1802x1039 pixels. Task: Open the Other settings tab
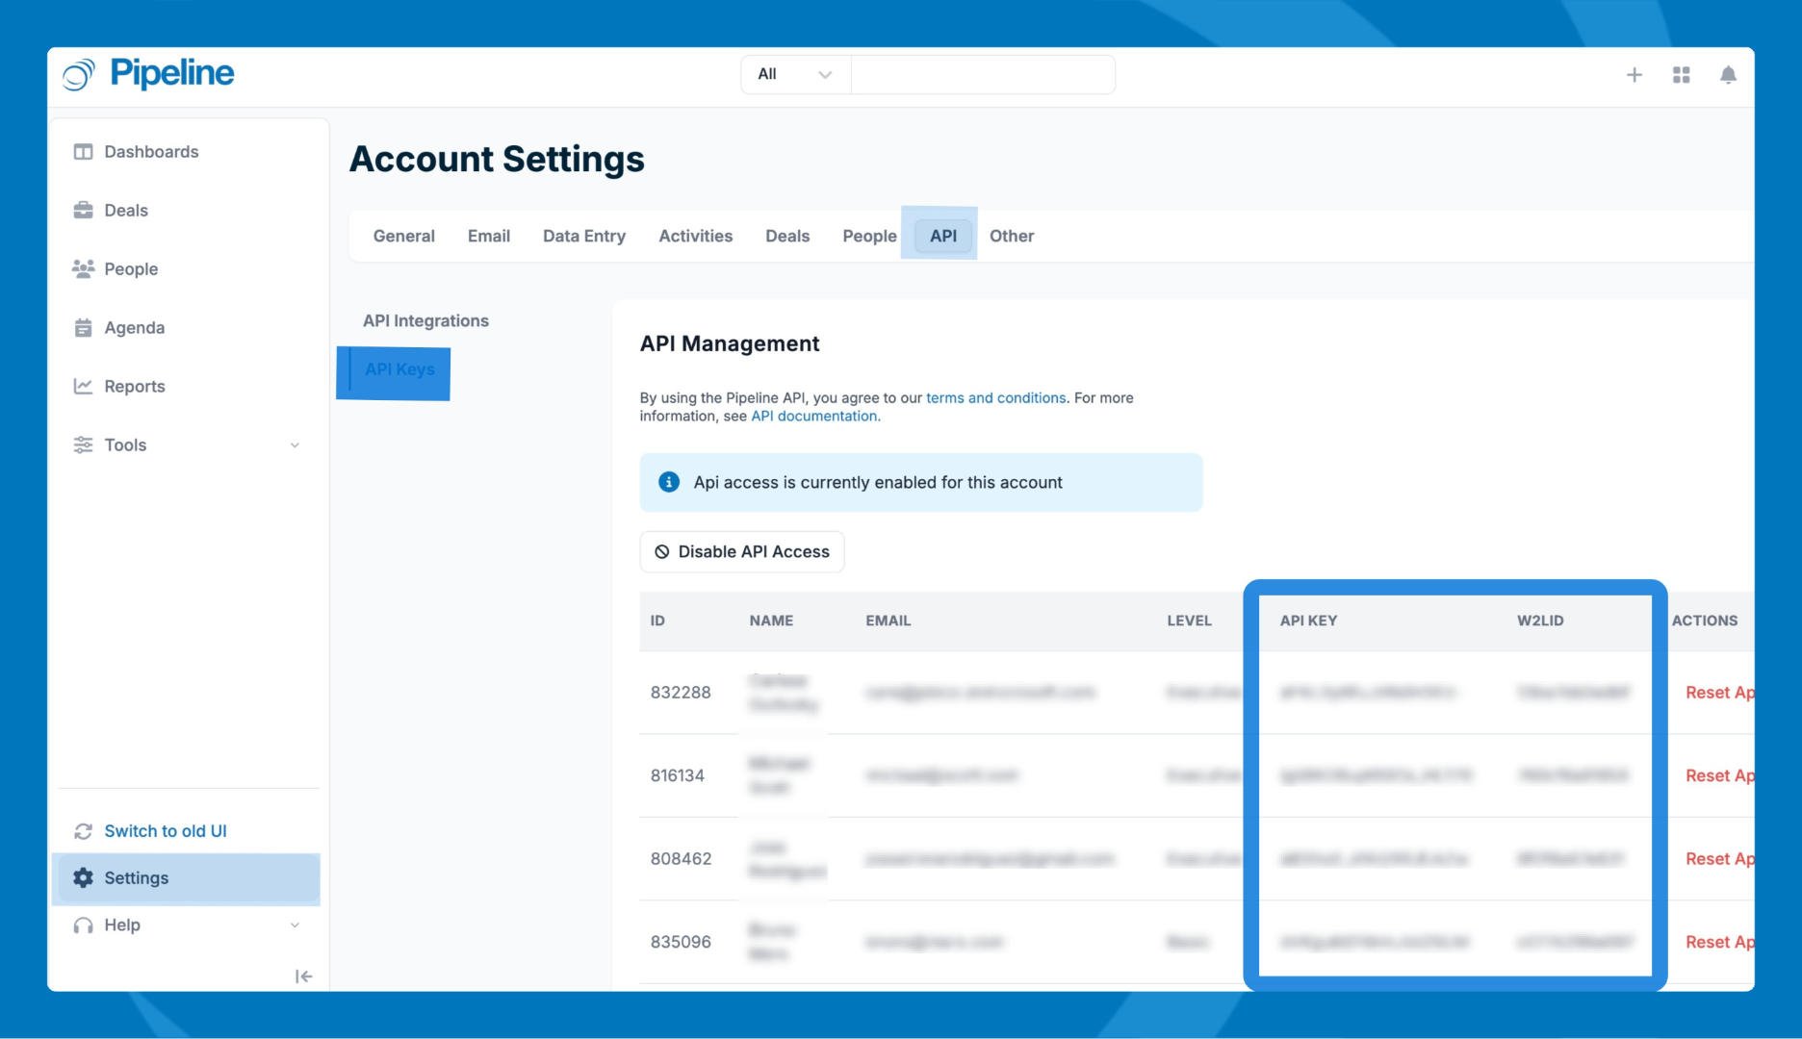tap(1012, 236)
